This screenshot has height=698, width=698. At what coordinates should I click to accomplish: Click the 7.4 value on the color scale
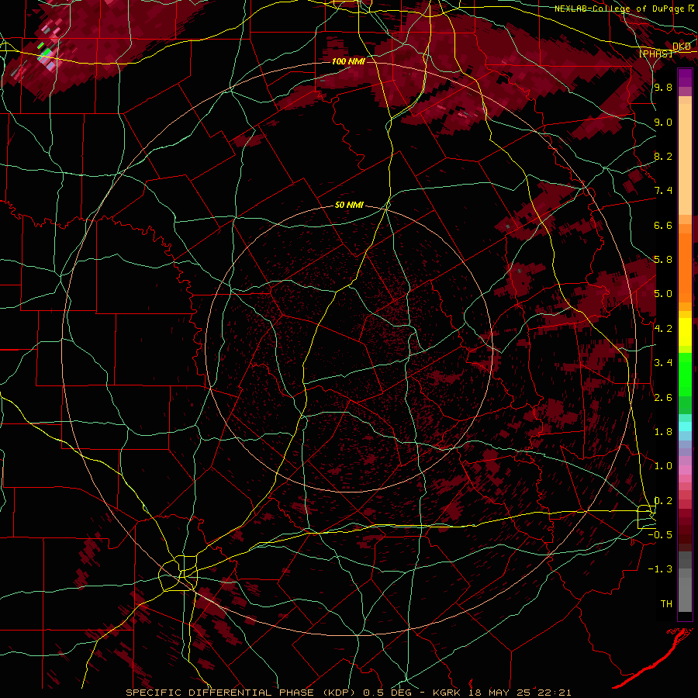coord(663,191)
